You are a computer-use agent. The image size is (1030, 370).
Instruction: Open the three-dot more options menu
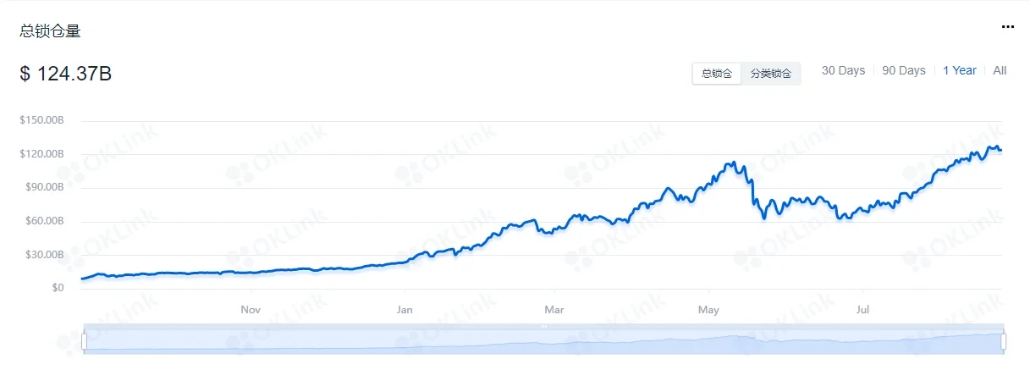[1007, 27]
